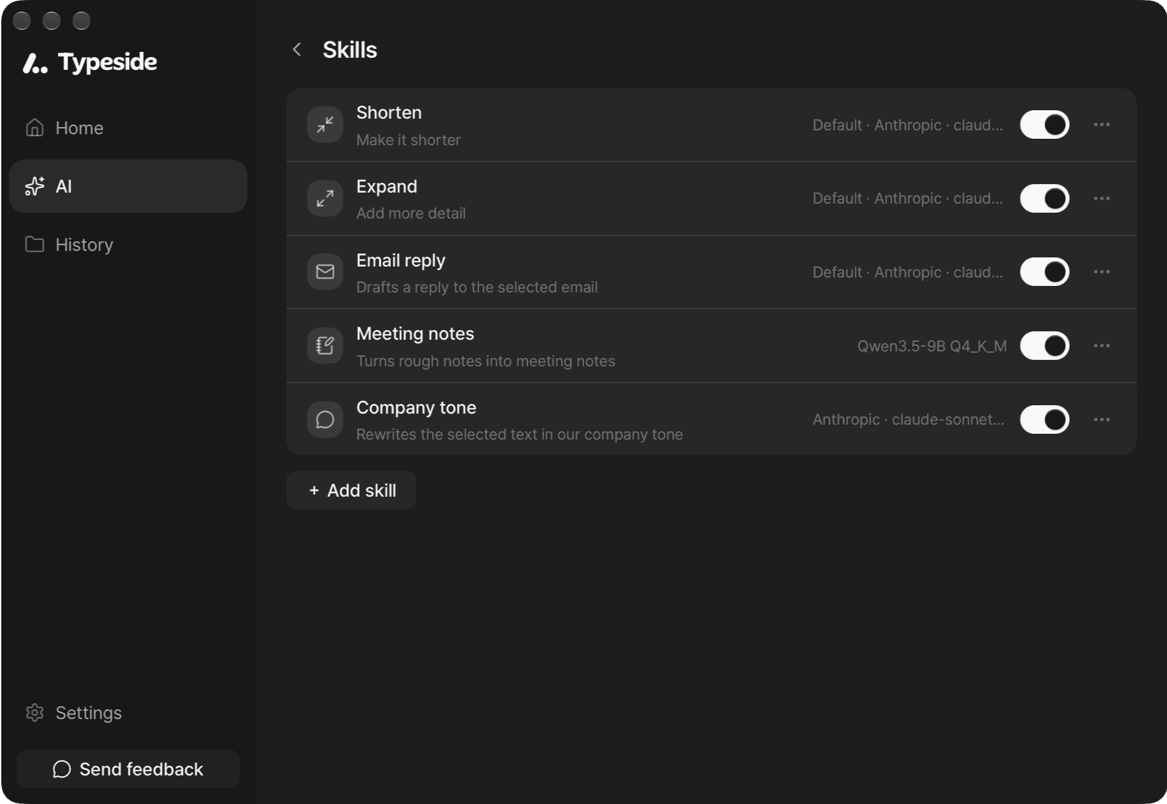Click the Shorten skill collapse-arrows icon
This screenshot has width=1167, height=804.
(325, 124)
